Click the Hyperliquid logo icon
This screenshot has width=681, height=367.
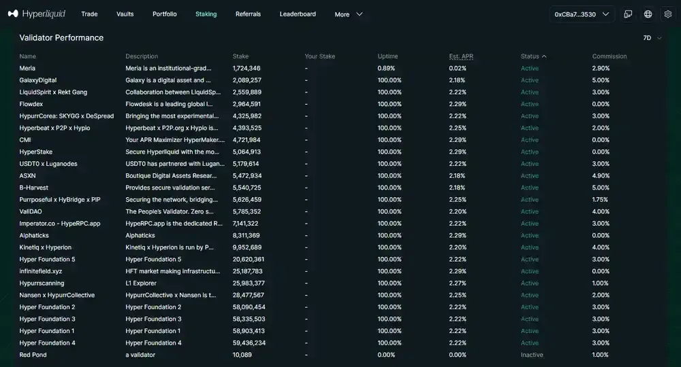coord(13,14)
